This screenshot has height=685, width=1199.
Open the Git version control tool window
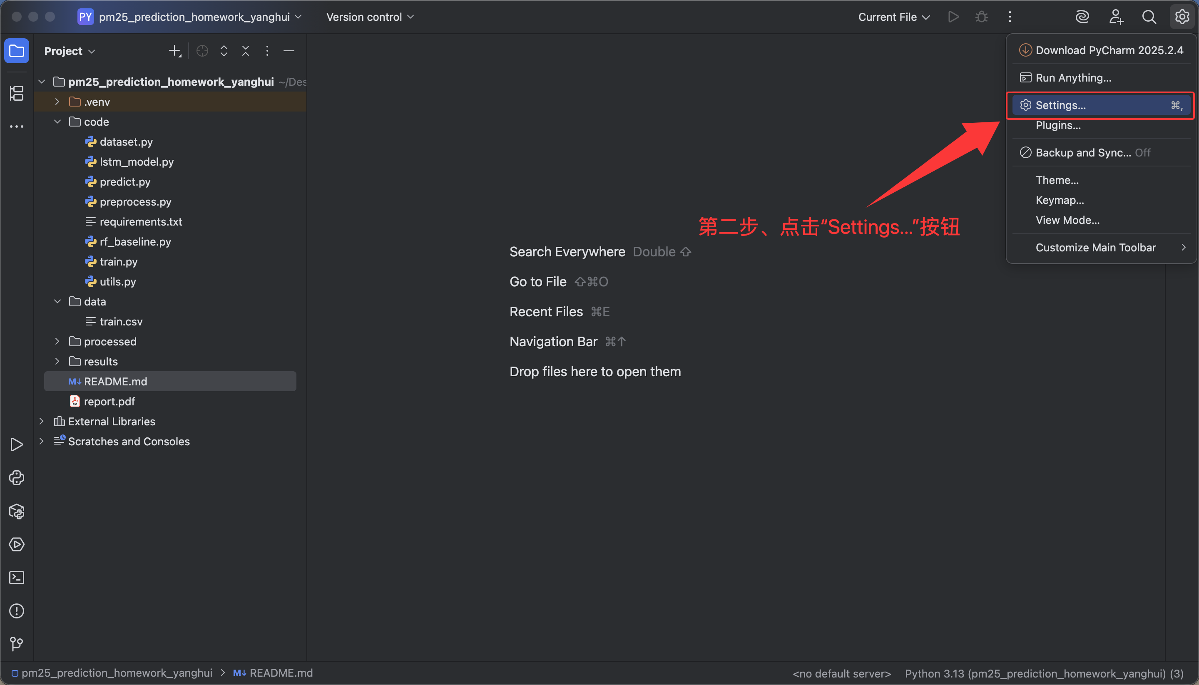[17, 644]
